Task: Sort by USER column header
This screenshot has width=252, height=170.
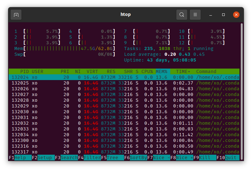Action: (38, 71)
